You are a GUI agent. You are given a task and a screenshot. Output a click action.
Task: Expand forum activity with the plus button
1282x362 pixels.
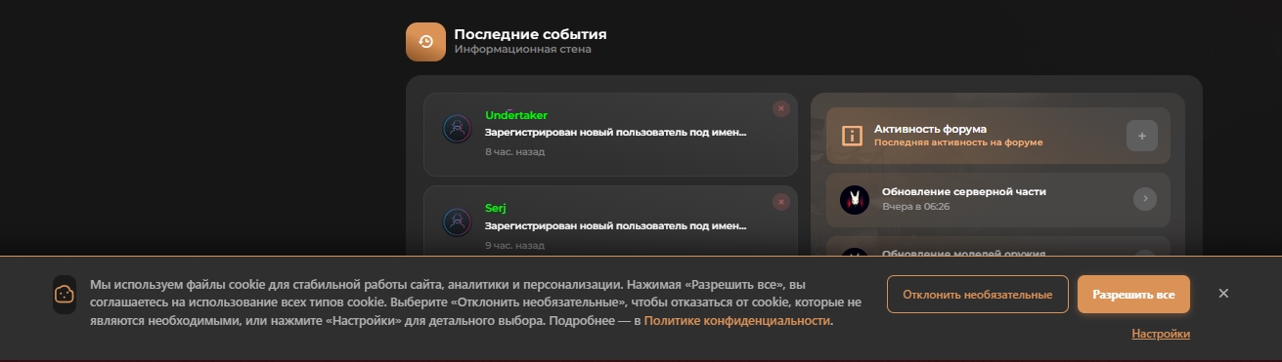click(1142, 136)
